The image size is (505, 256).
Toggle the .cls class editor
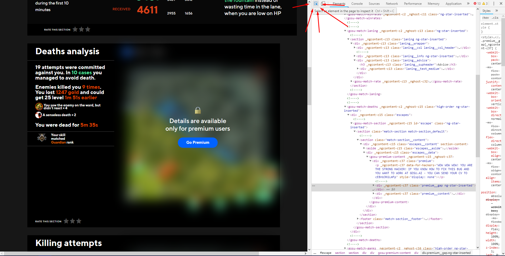pos(496,18)
